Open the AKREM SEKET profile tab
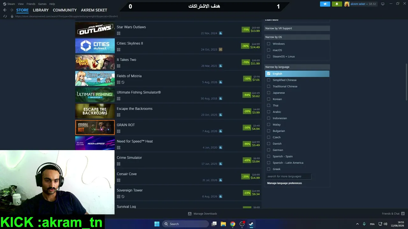 coord(94,10)
